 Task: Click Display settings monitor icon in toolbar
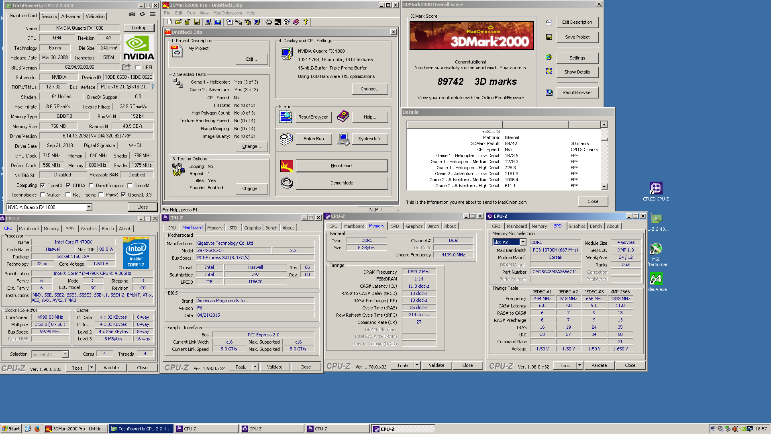pos(257,22)
